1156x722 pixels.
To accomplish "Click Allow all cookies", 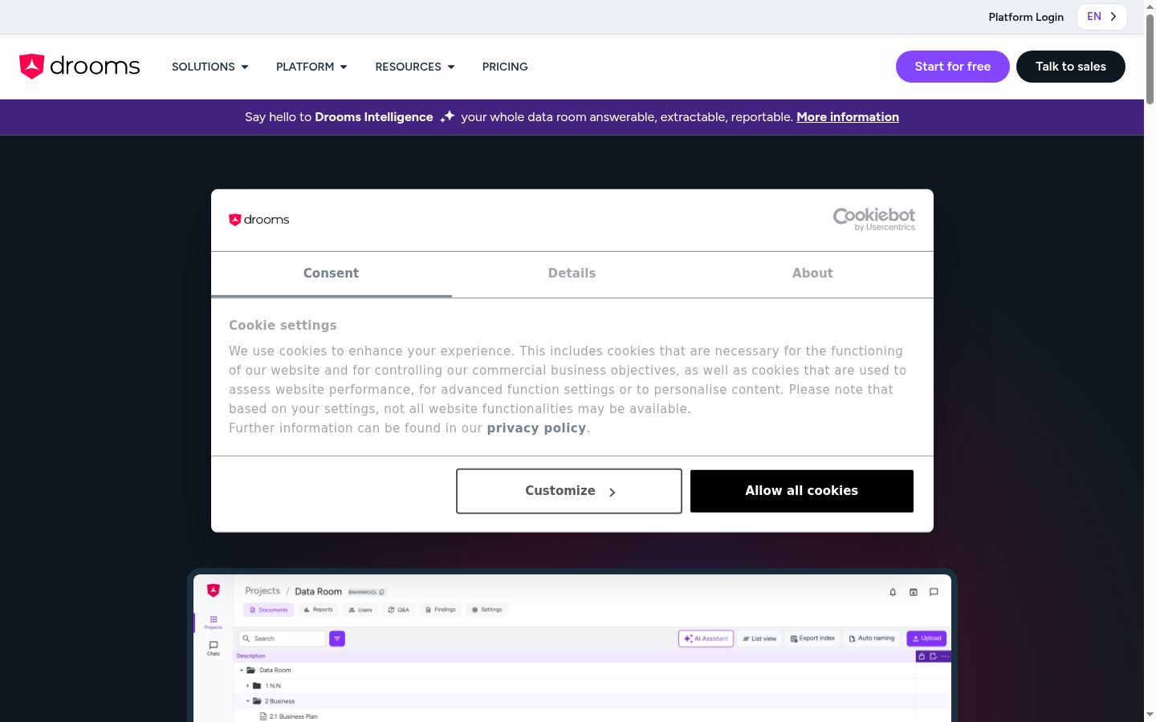I will 802,491.
